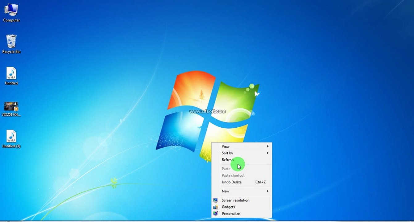Open Personalize from the context menu

pos(242,214)
